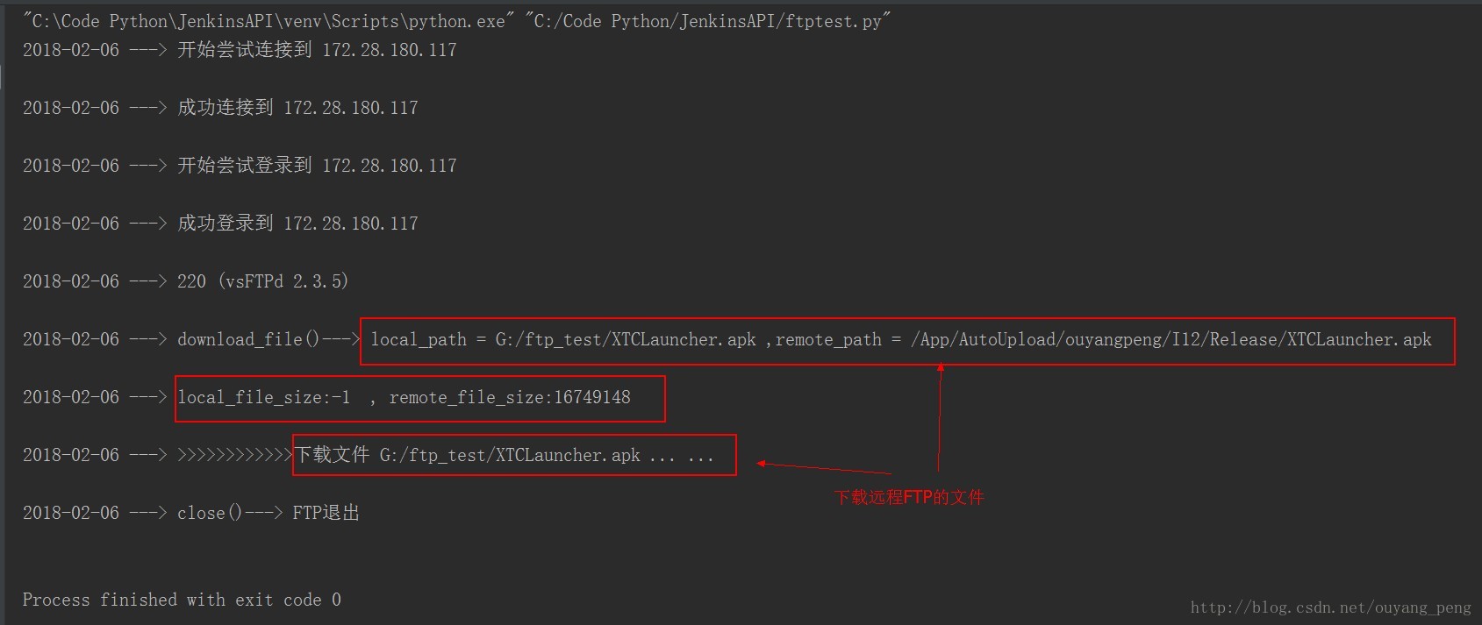1482x625 pixels.
Task: Click the remote_path /App/AutoUpload value
Action: pos(1171,339)
